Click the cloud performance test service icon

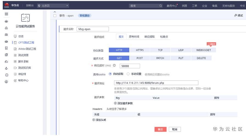[26, 18]
